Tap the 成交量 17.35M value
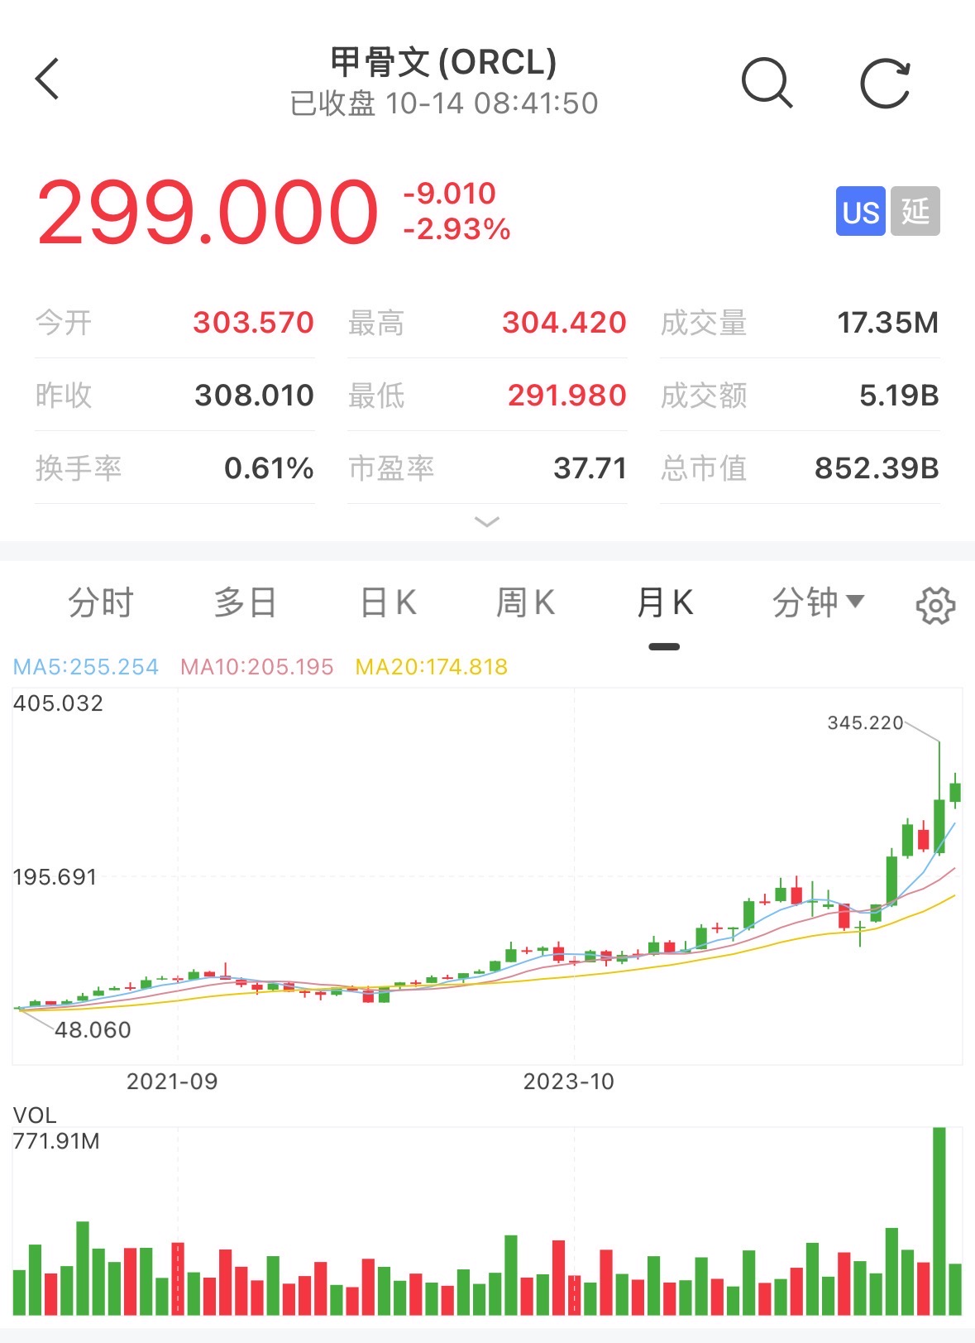 click(x=888, y=323)
